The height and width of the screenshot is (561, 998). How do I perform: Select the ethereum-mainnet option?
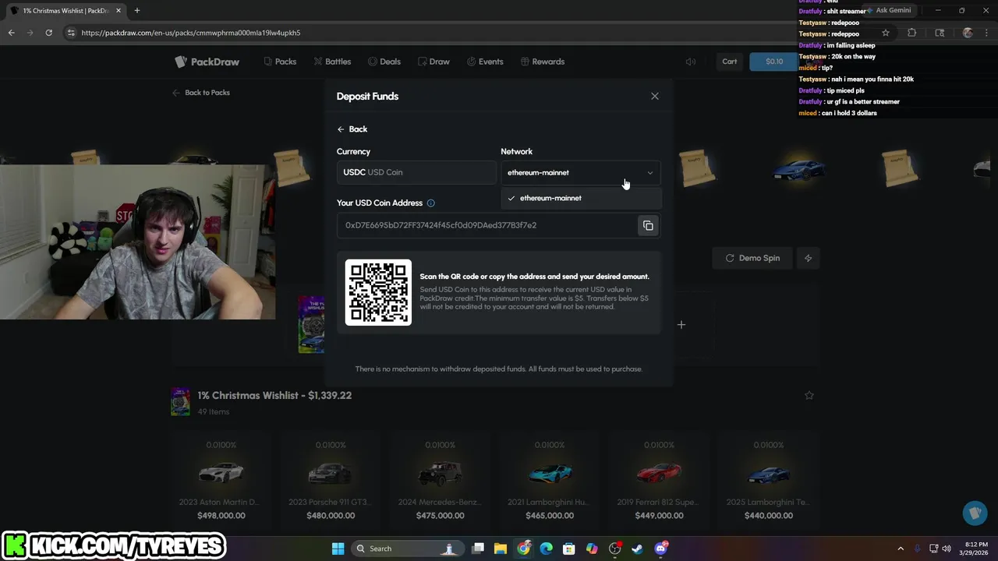[581, 198]
